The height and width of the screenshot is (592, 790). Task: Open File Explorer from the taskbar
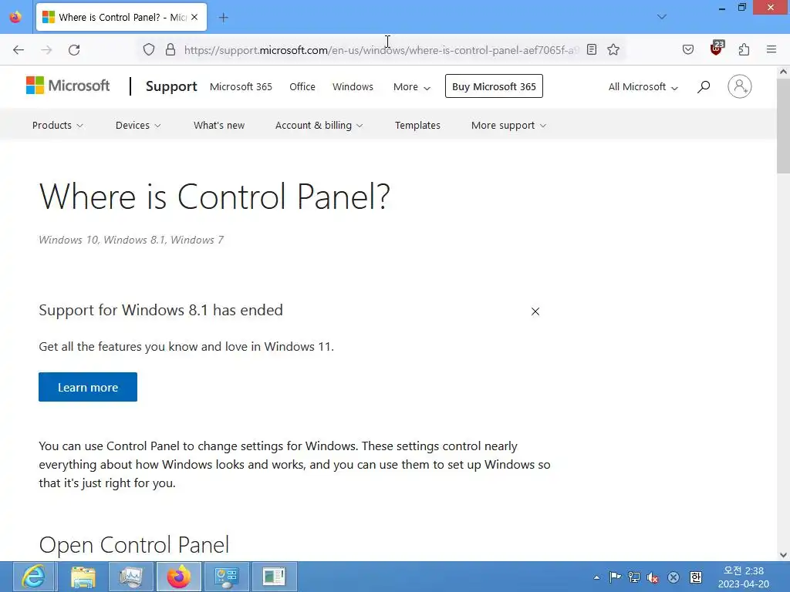point(83,577)
